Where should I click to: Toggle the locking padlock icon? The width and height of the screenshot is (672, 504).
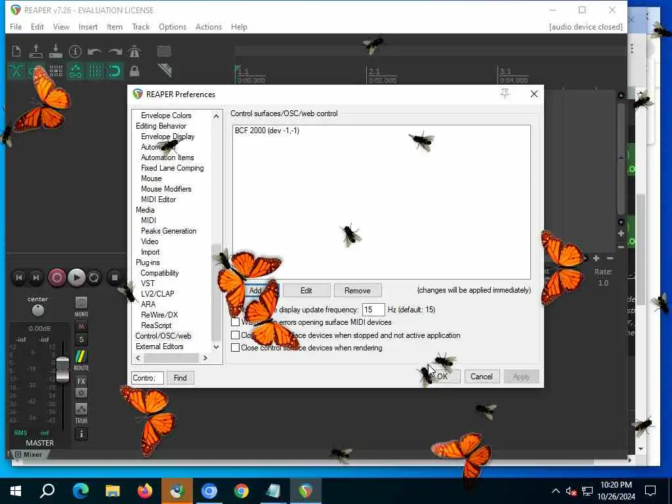[134, 71]
